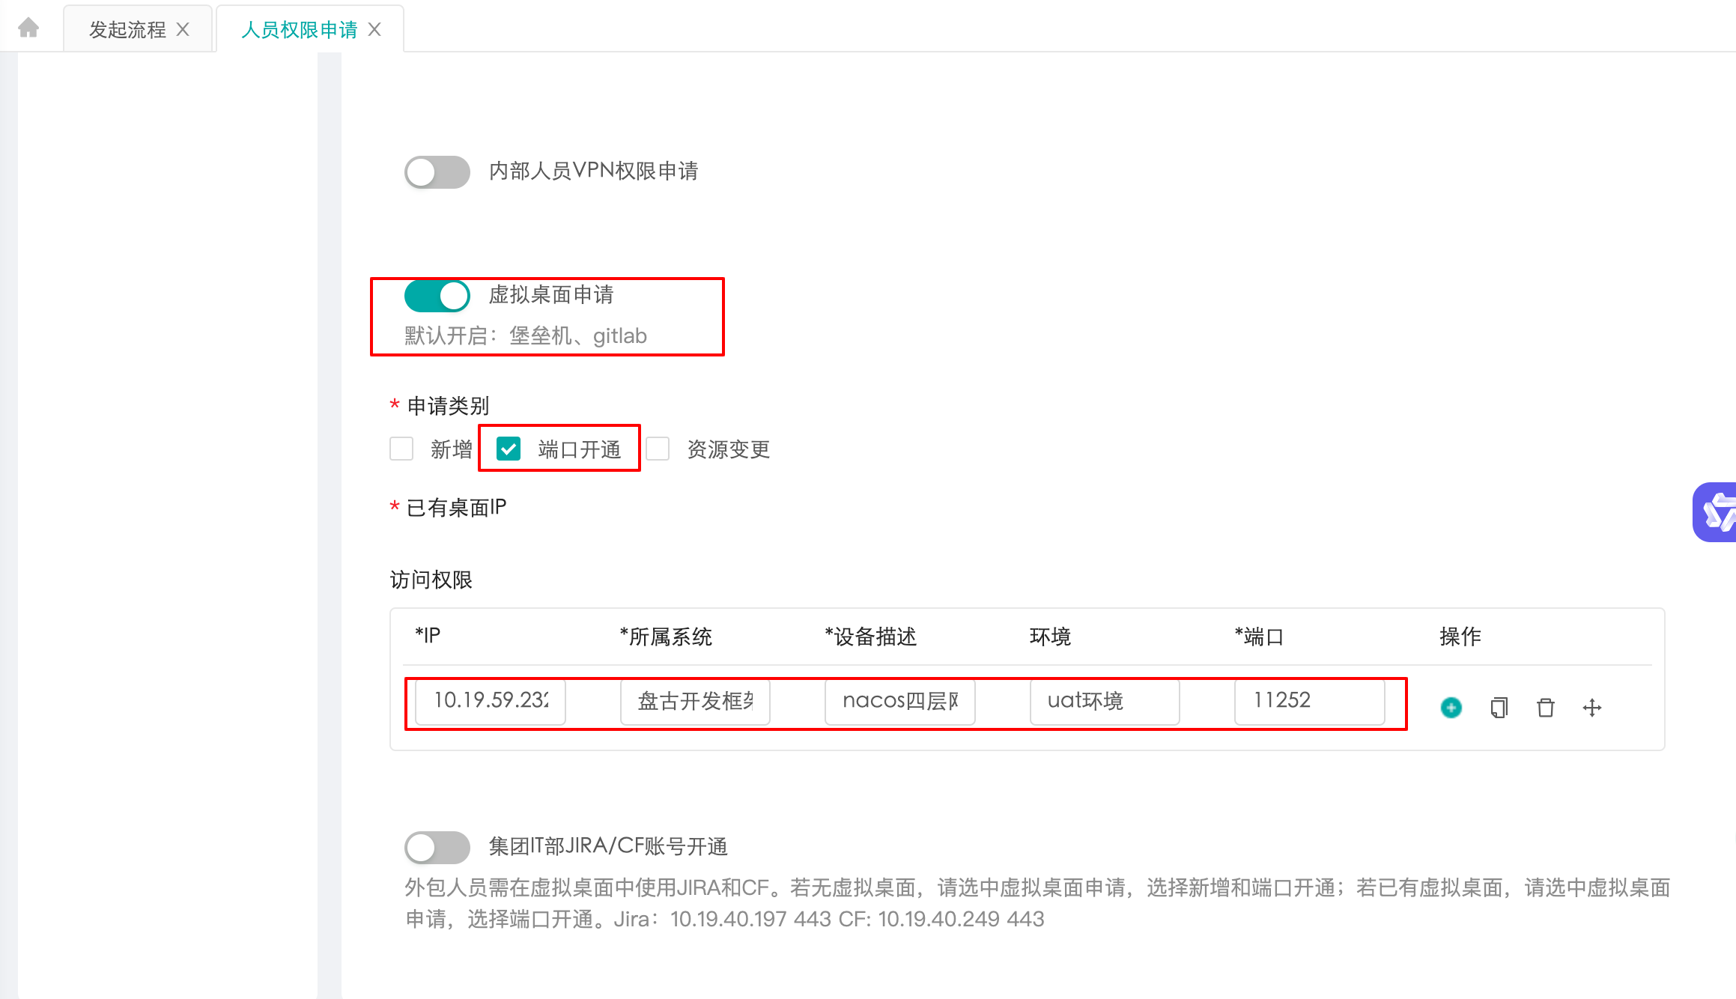1736x999 pixels.
Task: Switch to the 发起流程 tab
Action: pyautogui.click(x=127, y=29)
